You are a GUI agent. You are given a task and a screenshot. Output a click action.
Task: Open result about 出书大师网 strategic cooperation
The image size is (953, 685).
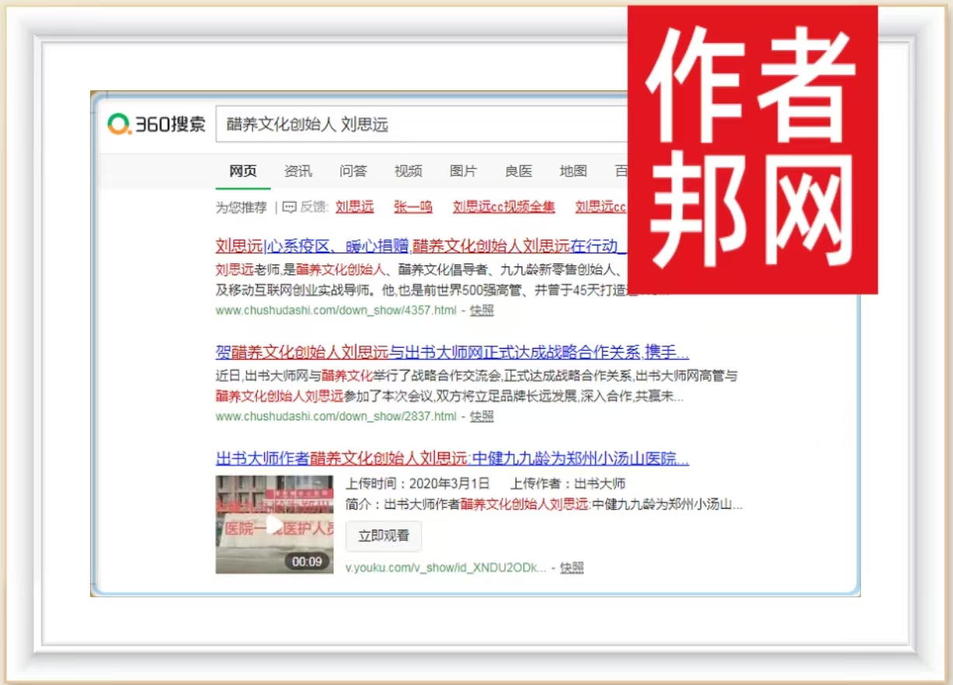tap(452, 353)
